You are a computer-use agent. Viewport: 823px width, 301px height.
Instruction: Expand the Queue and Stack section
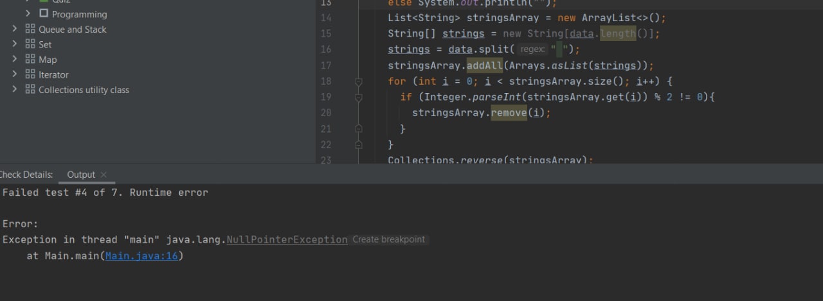click(x=15, y=29)
